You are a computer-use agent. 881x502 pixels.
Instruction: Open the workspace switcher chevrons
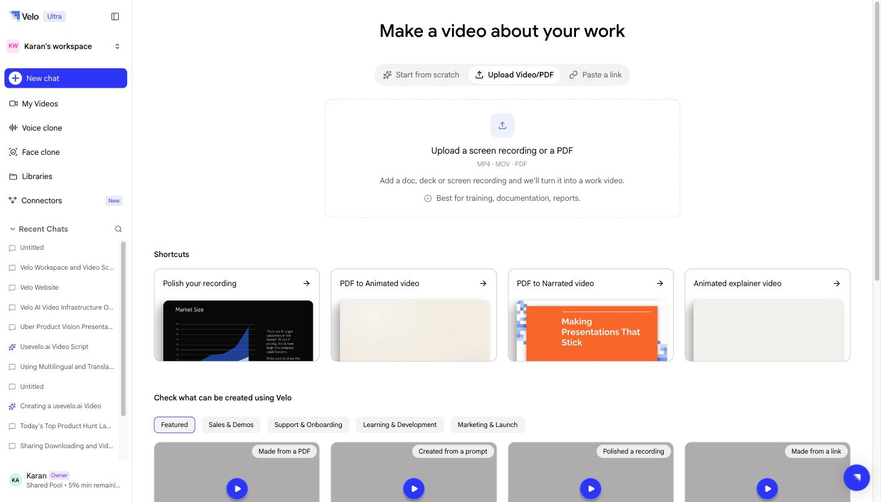click(x=117, y=46)
